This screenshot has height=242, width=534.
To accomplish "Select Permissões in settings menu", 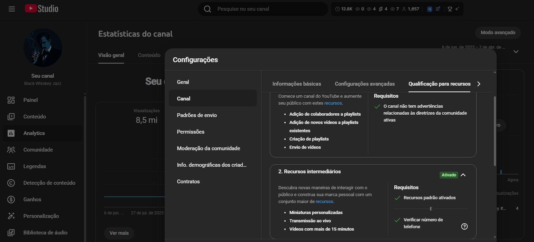I will (x=191, y=132).
